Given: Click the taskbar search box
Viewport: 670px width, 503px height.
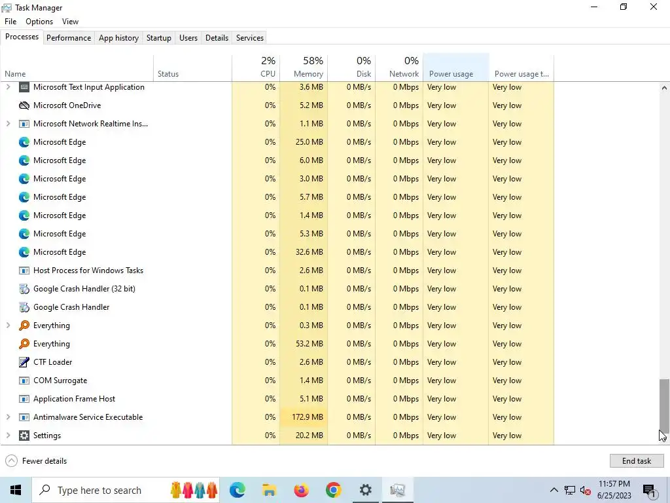Looking at the screenshot, I should (x=126, y=490).
